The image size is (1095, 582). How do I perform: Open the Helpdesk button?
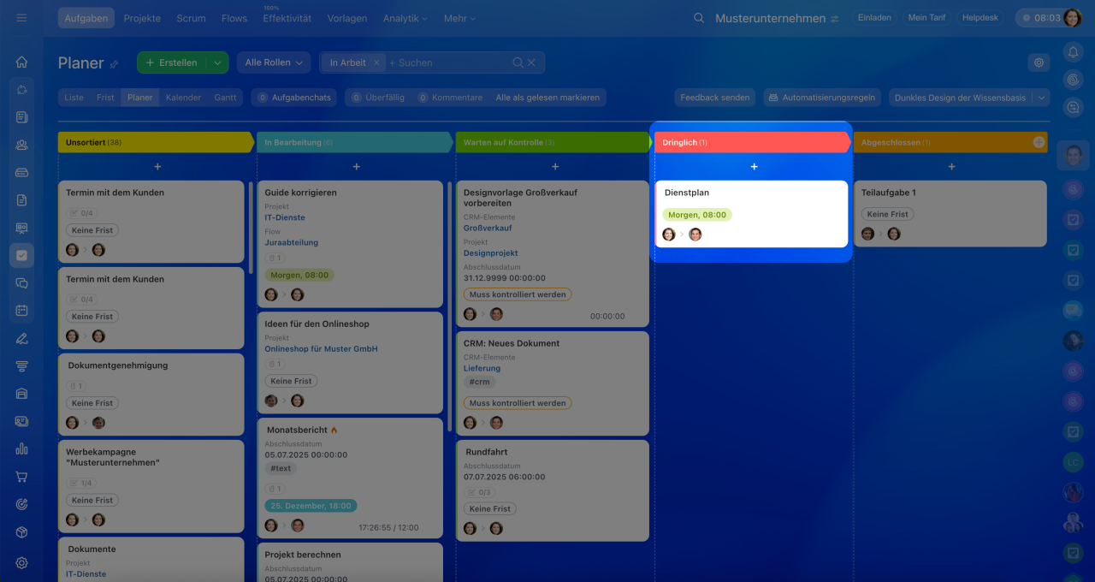coord(980,18)
